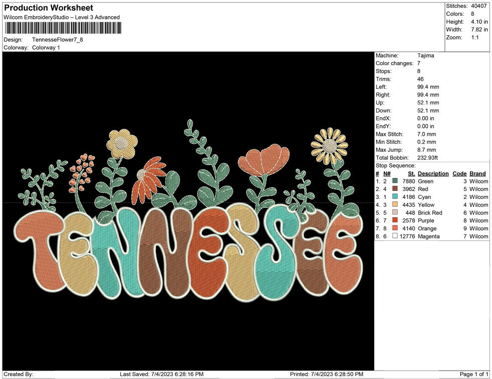
Task: Select the Brick Red row in Stop Sequence
Action: point(430,213)
